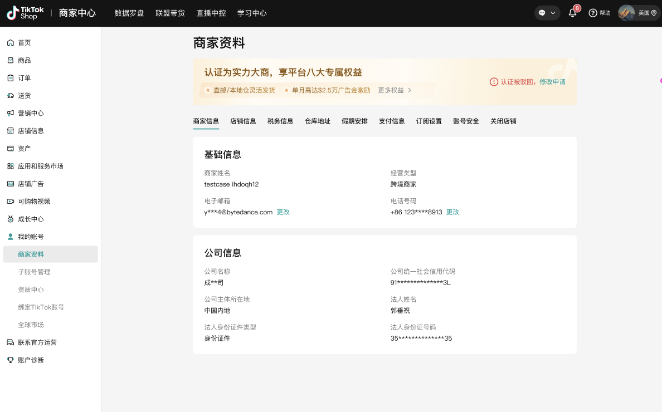The width and height of the screenshot is (662, 412).
Task: Click the 营销中心 megaphone icon
Action: pyautogui.click(x=11, y=113)
